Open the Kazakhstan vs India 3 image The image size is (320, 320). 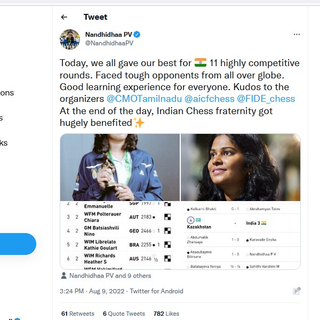(x=241, y=236)
